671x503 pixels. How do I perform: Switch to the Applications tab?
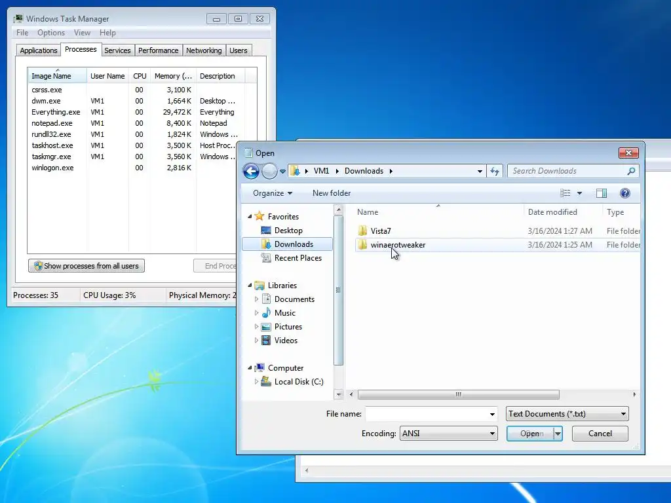point(39,50)
